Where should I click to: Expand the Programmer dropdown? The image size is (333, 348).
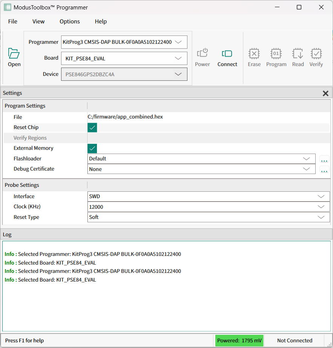pos(178,42)
